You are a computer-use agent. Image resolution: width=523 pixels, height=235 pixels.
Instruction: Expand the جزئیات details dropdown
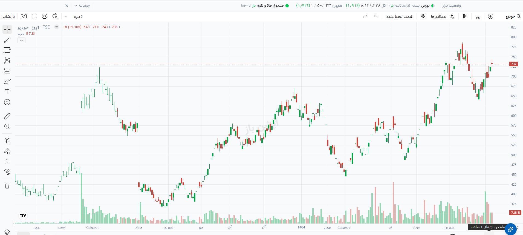point(82,5)
